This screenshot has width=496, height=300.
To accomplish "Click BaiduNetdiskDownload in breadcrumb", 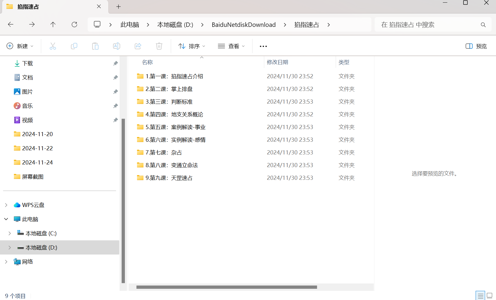I will tap(244, 25).
